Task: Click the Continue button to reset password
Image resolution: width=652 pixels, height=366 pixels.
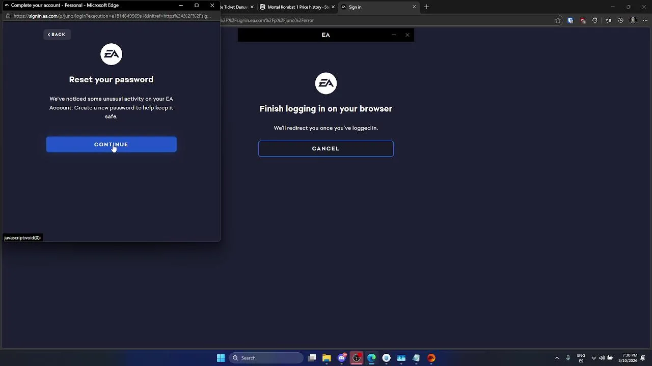Action: click(111, 144)
